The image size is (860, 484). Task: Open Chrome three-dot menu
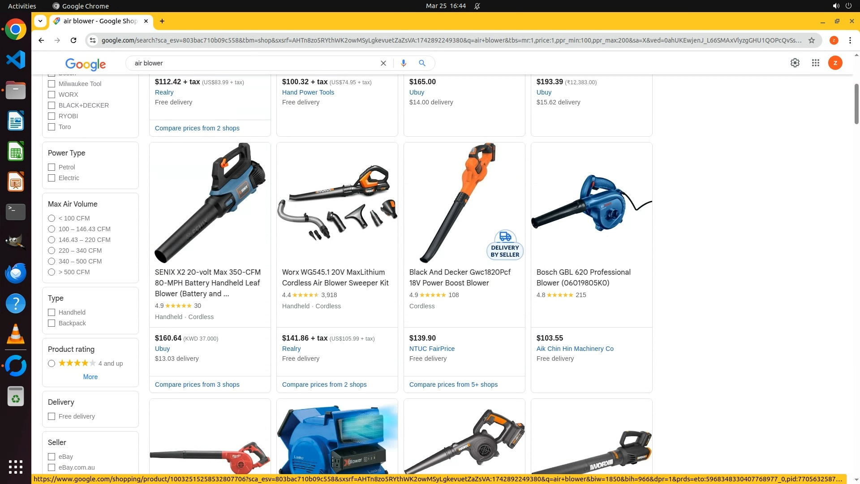point(850,40)
